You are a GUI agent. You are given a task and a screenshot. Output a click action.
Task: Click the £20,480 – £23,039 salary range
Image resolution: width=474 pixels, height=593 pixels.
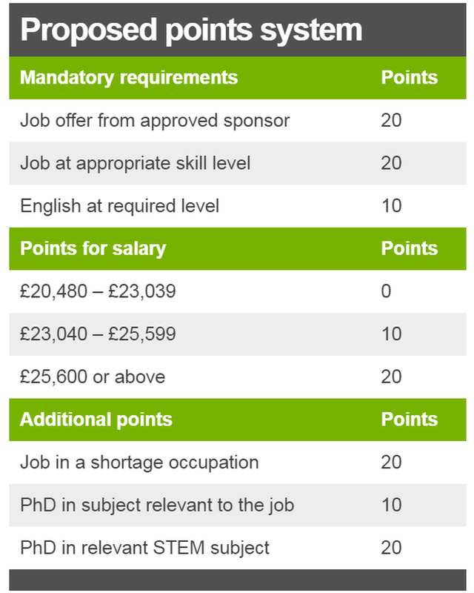[x=98, y=291]
